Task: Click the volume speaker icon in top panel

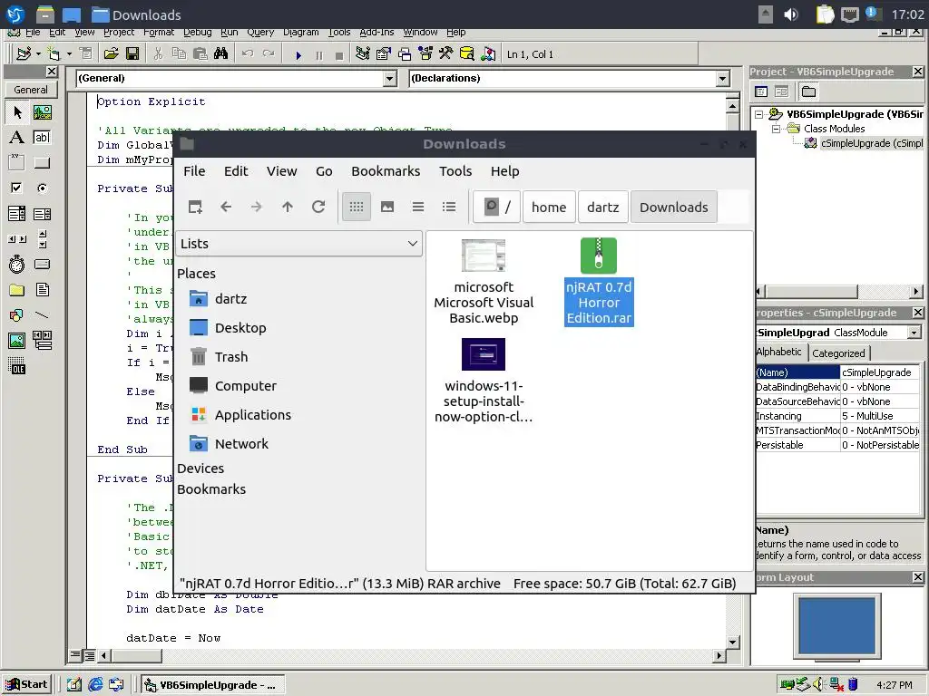Action: click(791, 14)
